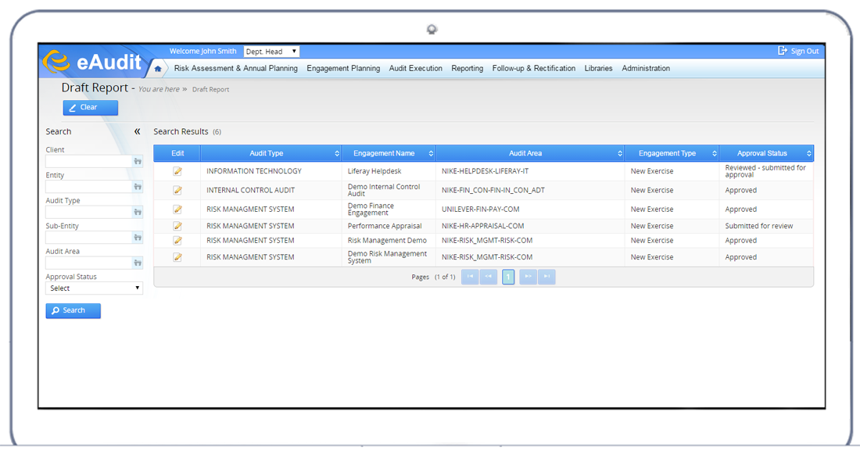
Task: Sign out of eAudit
Action: [798, 52]
